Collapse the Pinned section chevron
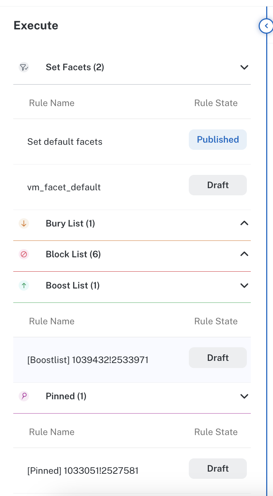 [x=244, y=396]
